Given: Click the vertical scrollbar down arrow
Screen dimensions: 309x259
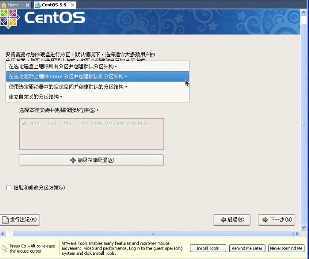Looking at the screenshot, I should (x=303, y=227).
